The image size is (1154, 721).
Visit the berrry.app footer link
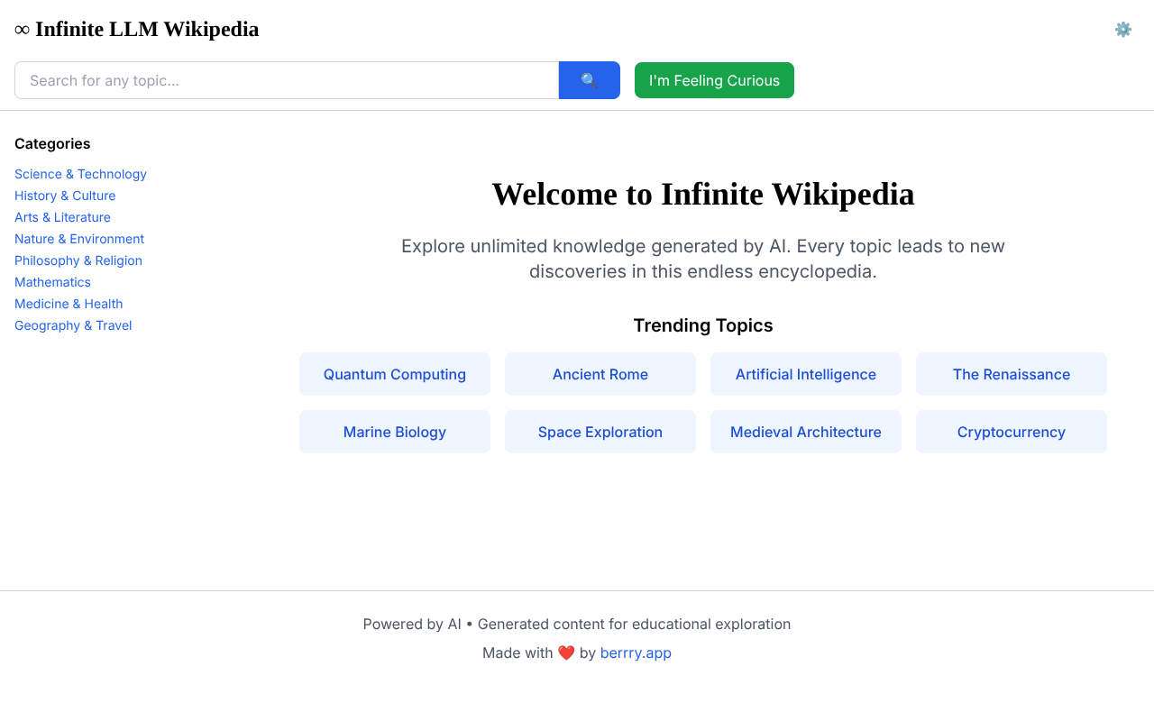click(x=636, y=653)
